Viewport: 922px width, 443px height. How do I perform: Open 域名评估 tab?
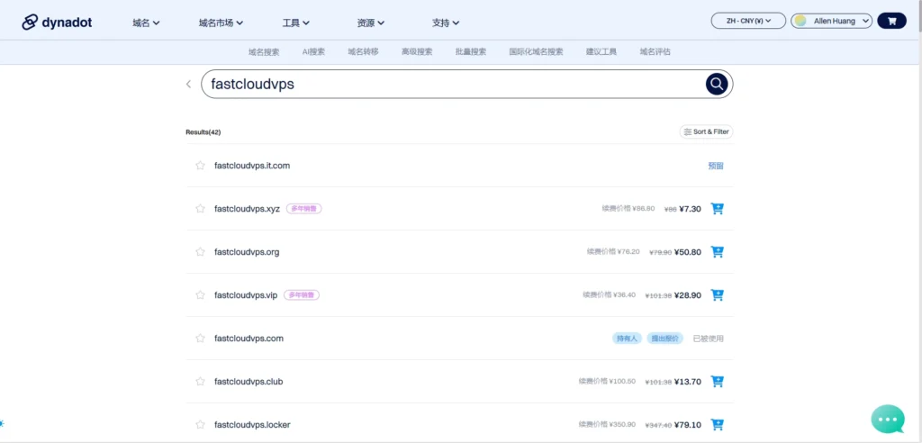pyautogui.click(x=655, y=51)
